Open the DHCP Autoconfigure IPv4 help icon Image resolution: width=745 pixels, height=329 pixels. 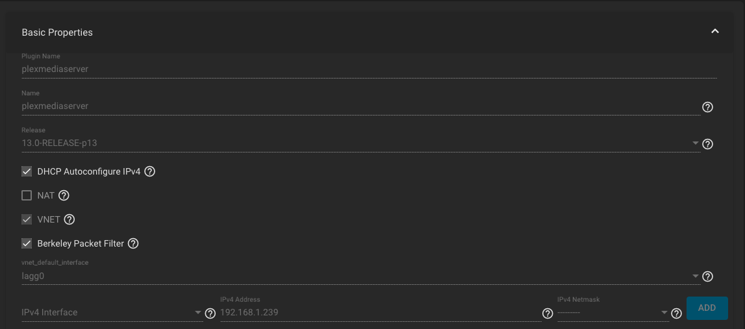tap(149, 171)
